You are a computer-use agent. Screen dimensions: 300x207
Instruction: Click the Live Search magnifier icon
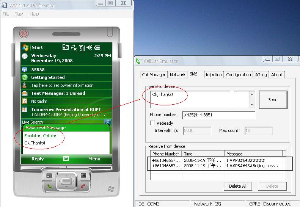(108, 122)
